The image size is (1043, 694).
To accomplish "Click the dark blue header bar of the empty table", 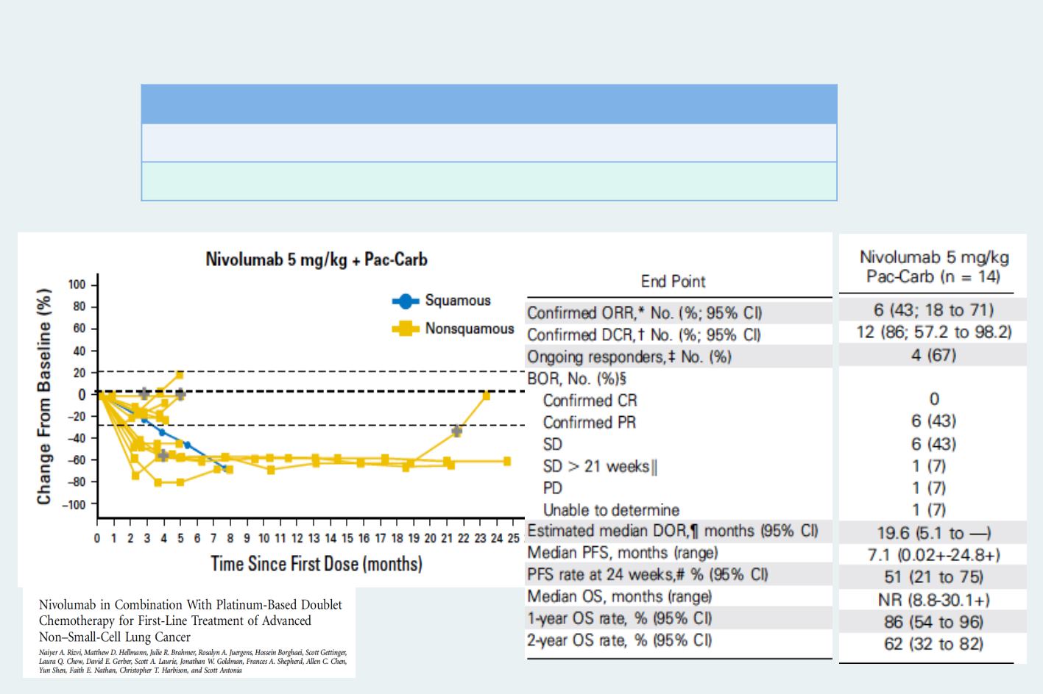I will click(489, 104).
